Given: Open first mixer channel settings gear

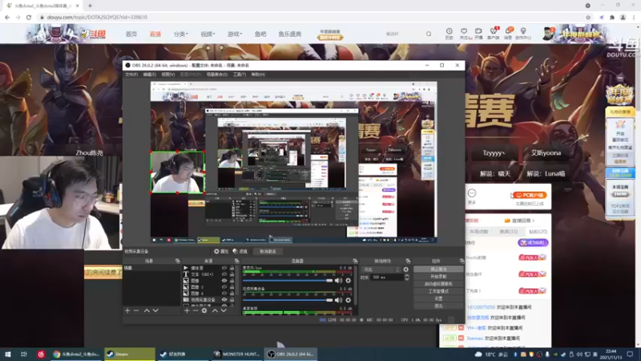Looking at the screenshot, I should tap(349, 280).
